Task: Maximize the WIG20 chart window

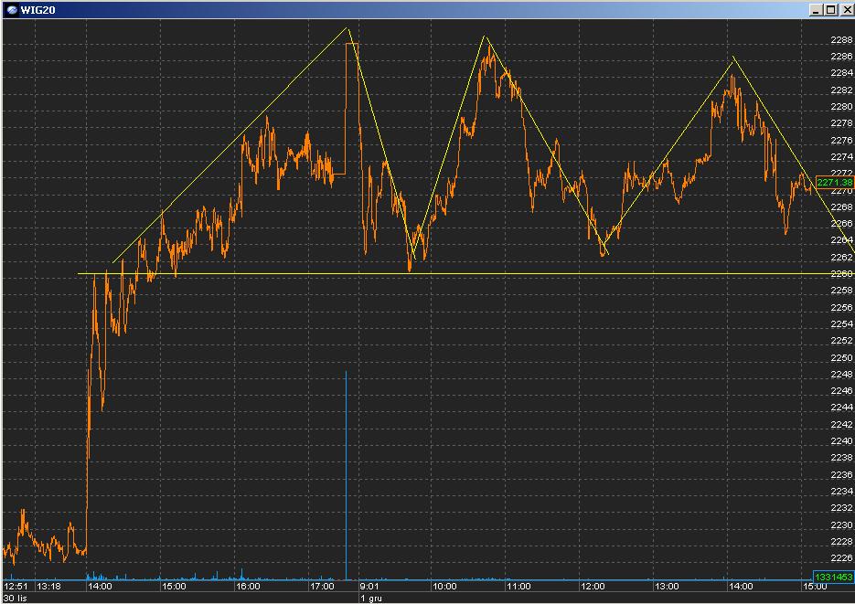Action: click(x=830, y=10)
